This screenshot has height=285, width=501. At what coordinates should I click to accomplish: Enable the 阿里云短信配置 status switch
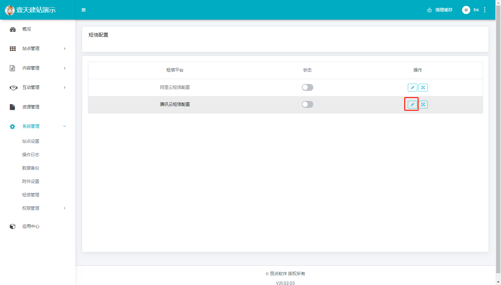307,87
